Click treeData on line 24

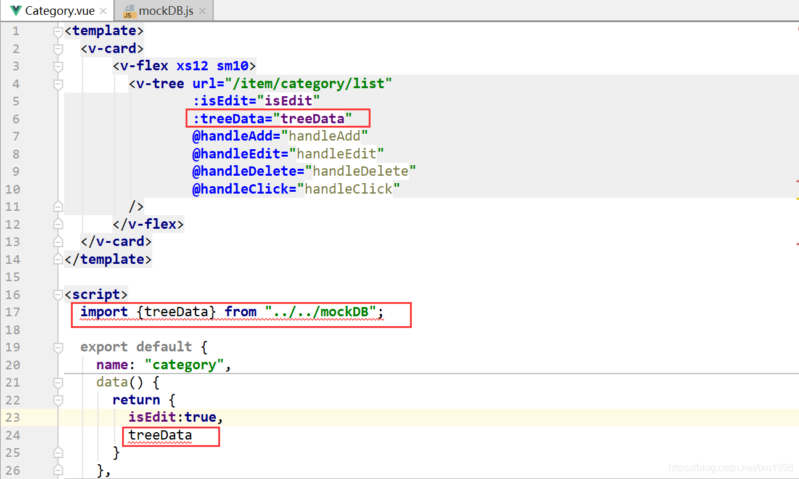[160, 435]
